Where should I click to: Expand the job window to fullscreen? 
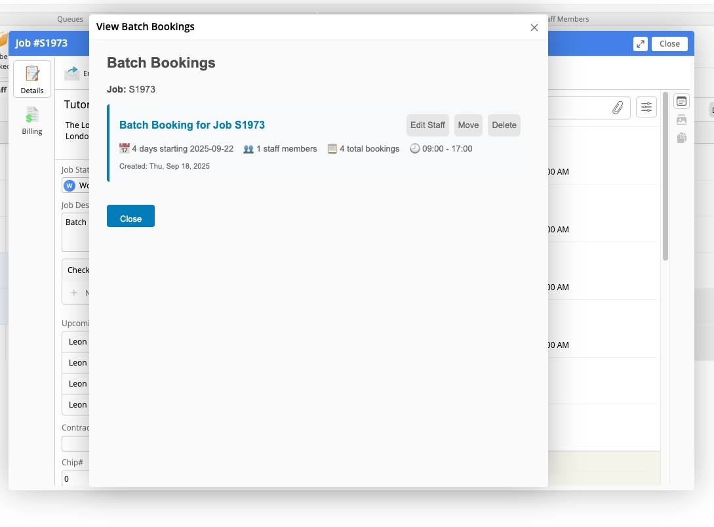click(x=640, y=44)
